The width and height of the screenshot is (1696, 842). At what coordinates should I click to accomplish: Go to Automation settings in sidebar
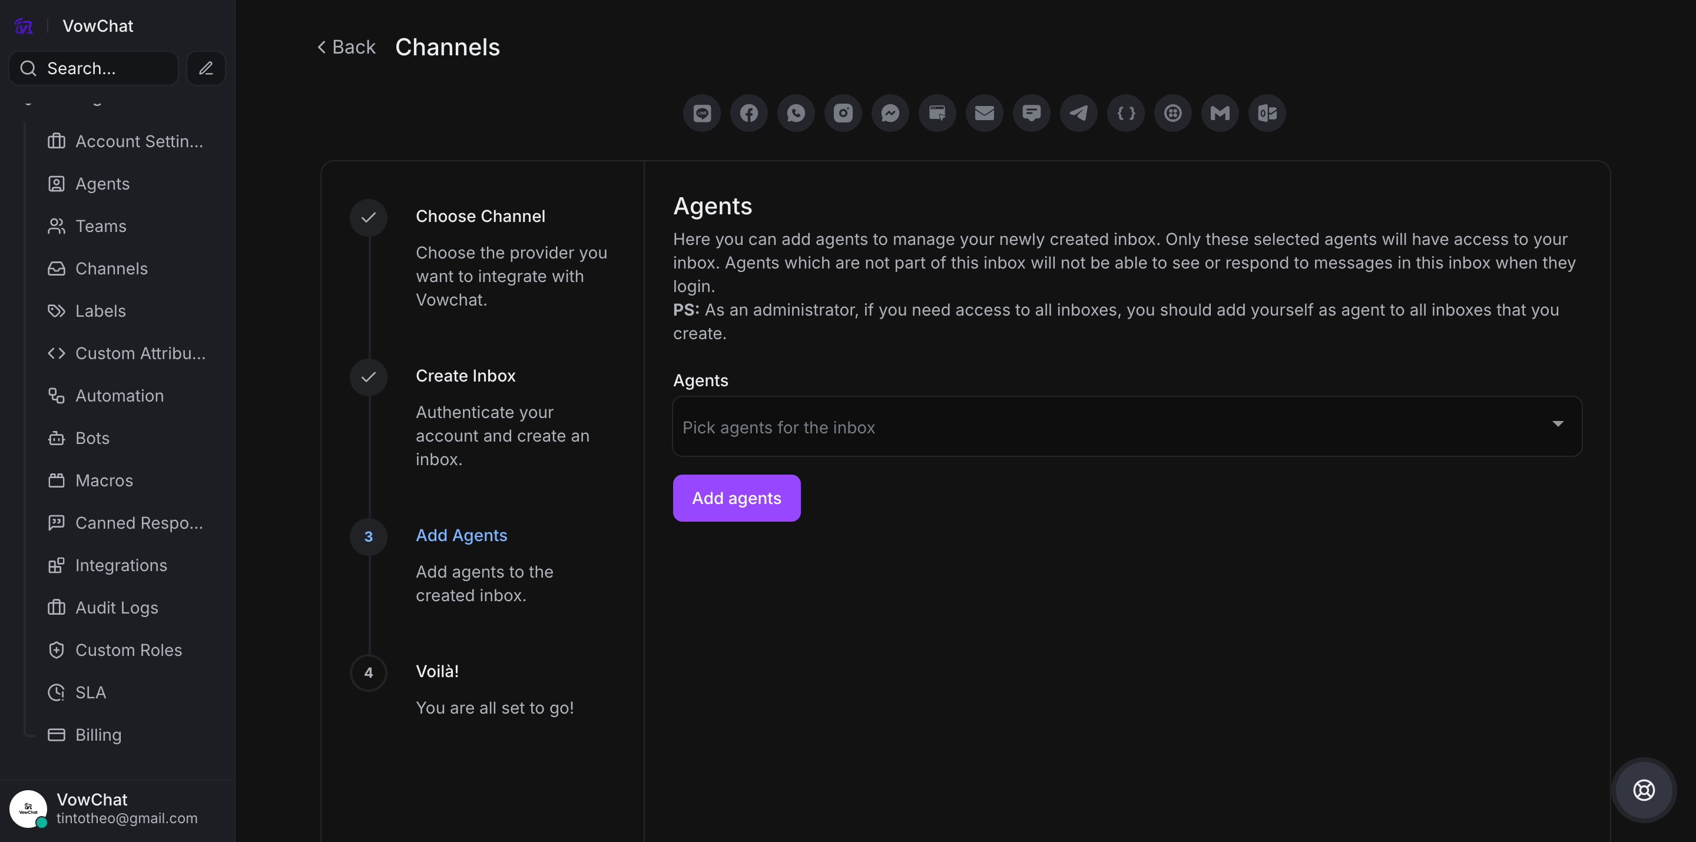[x=119, y=396]
